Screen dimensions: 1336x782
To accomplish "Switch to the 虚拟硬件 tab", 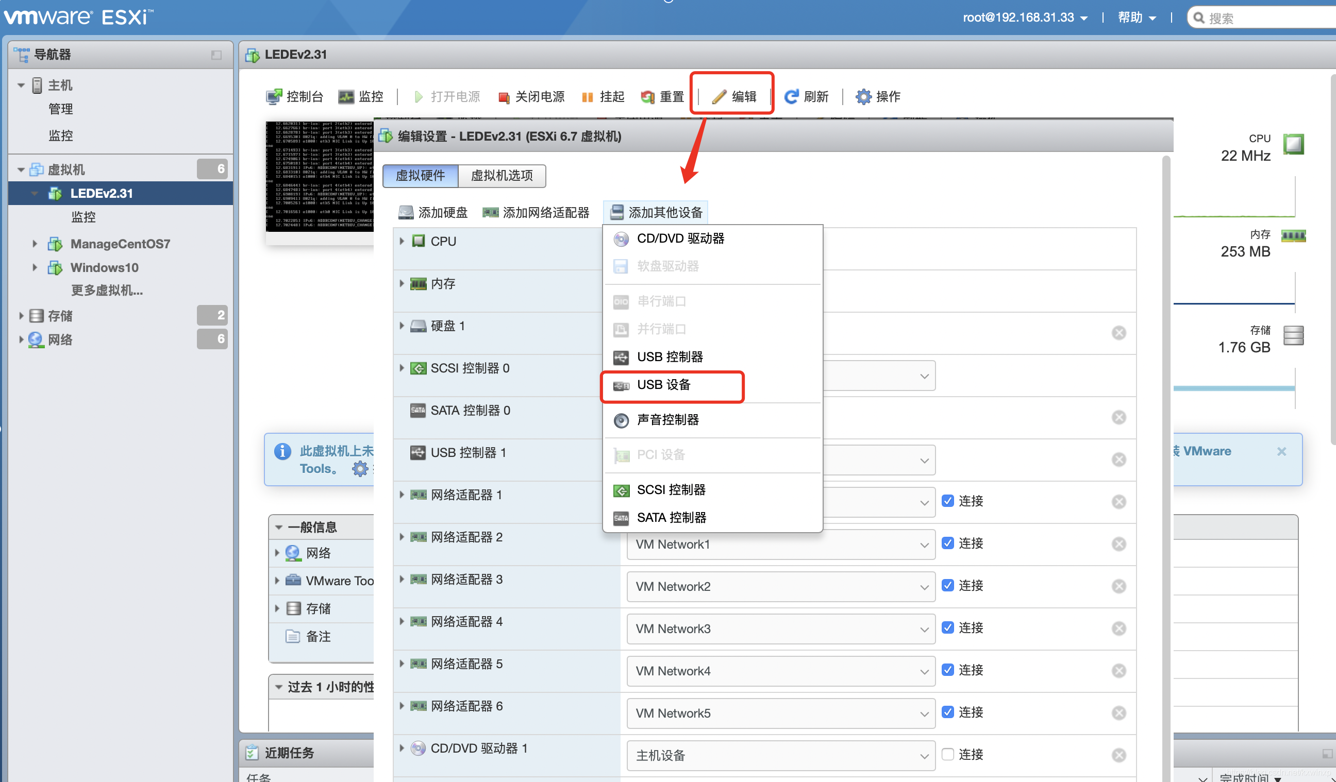I will tap(421, 175).
